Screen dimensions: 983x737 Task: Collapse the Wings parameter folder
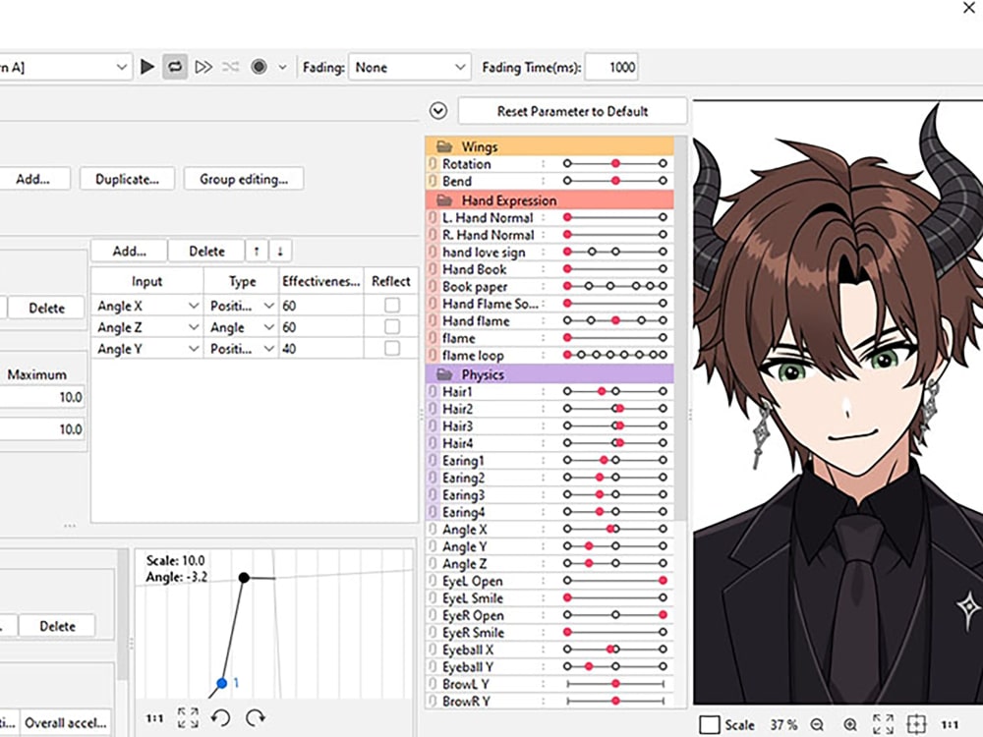click(444, 146)
